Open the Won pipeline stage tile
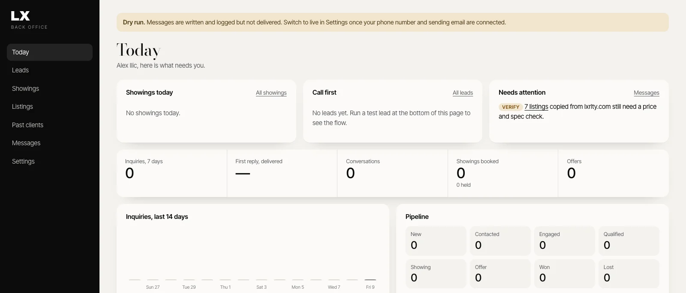Screen dimensions: 686x293 click(x=565, y=274)
